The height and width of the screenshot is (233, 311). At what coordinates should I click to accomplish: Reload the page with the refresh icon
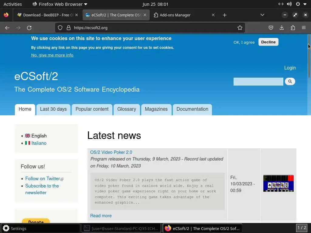click(x=29, y=28)
